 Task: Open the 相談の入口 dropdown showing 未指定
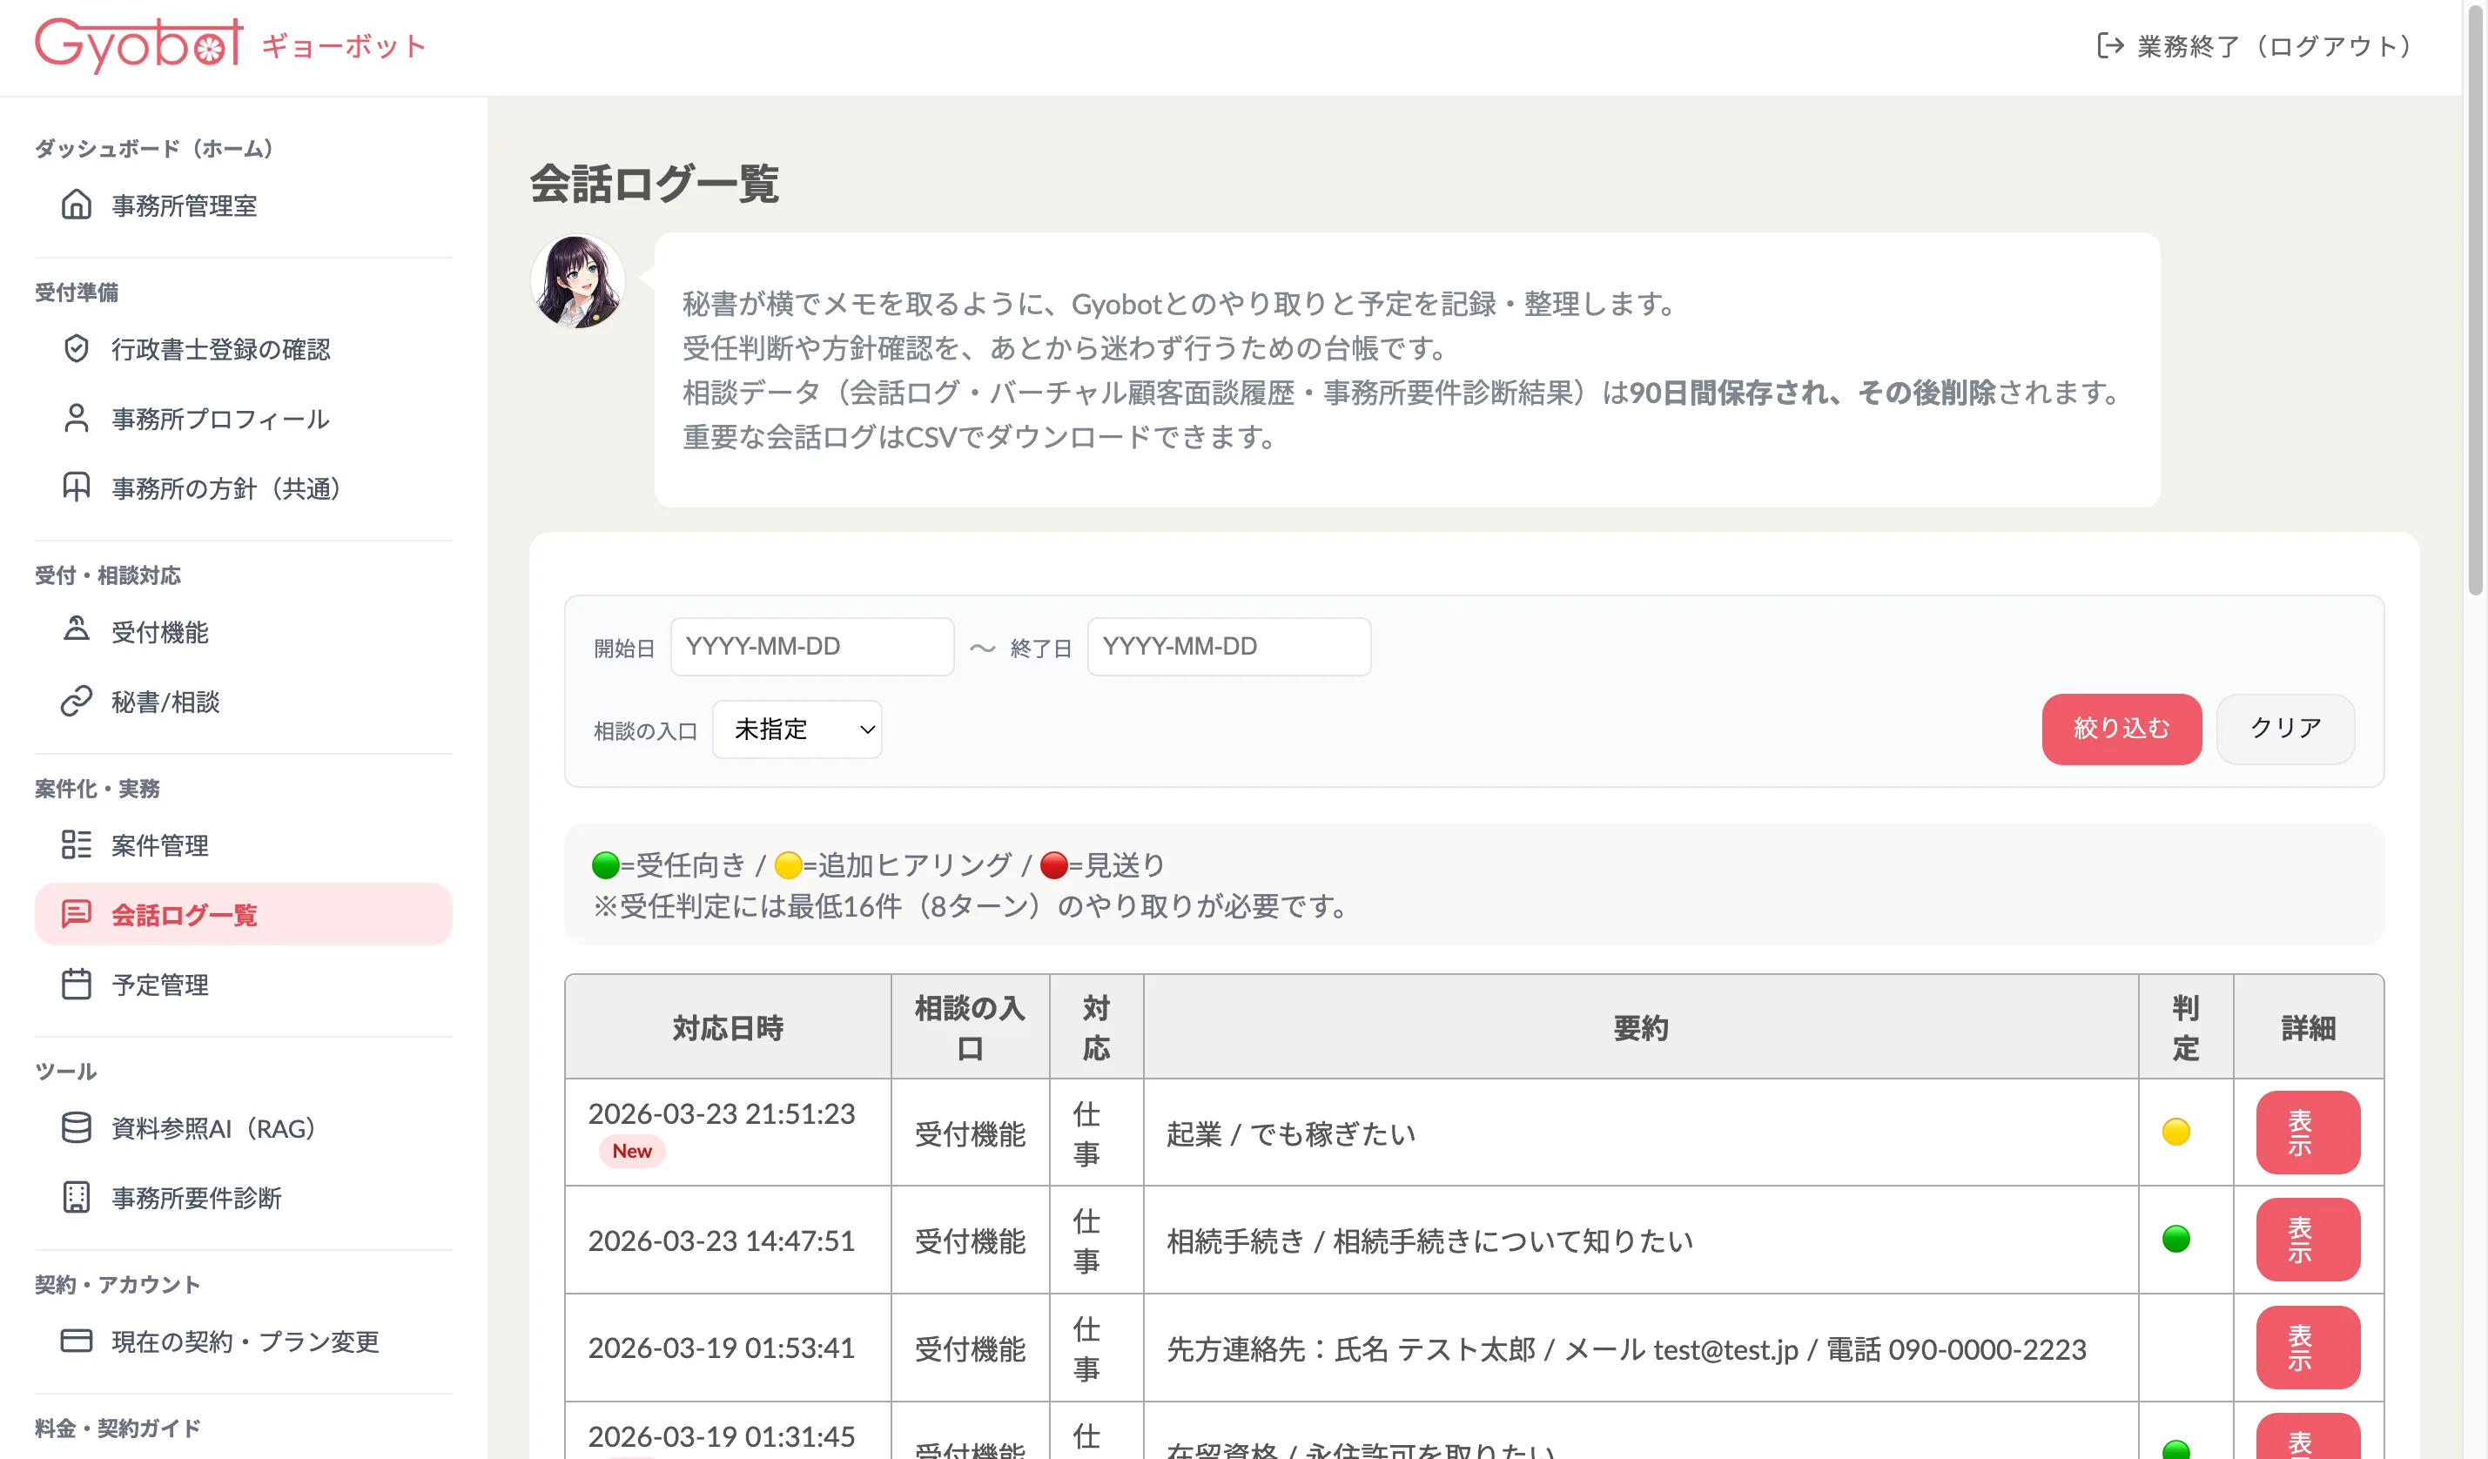pos(797,729)
